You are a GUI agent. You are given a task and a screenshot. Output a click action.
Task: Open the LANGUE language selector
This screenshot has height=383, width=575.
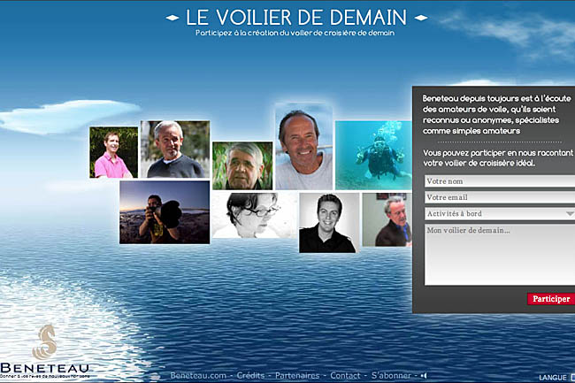pyautogui.click(x=556, y=378)
